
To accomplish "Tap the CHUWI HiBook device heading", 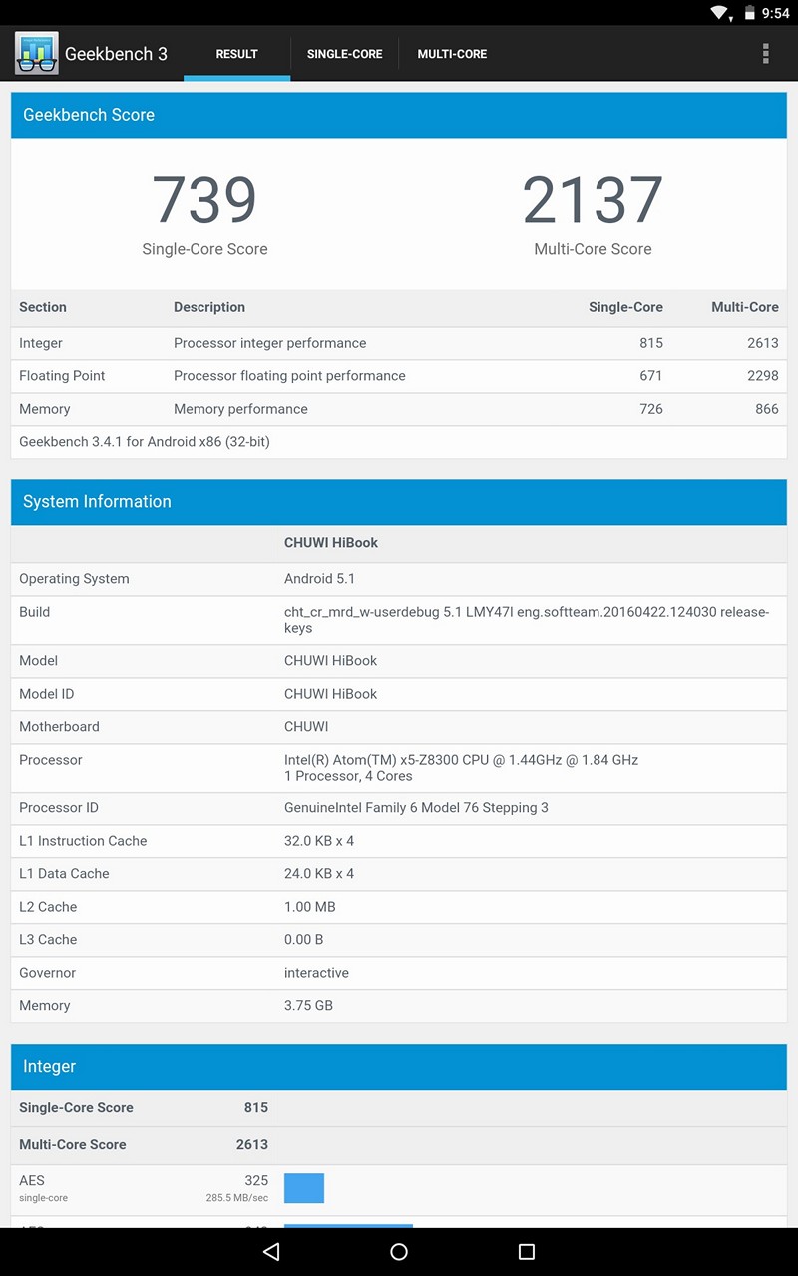I will point(331,543).
